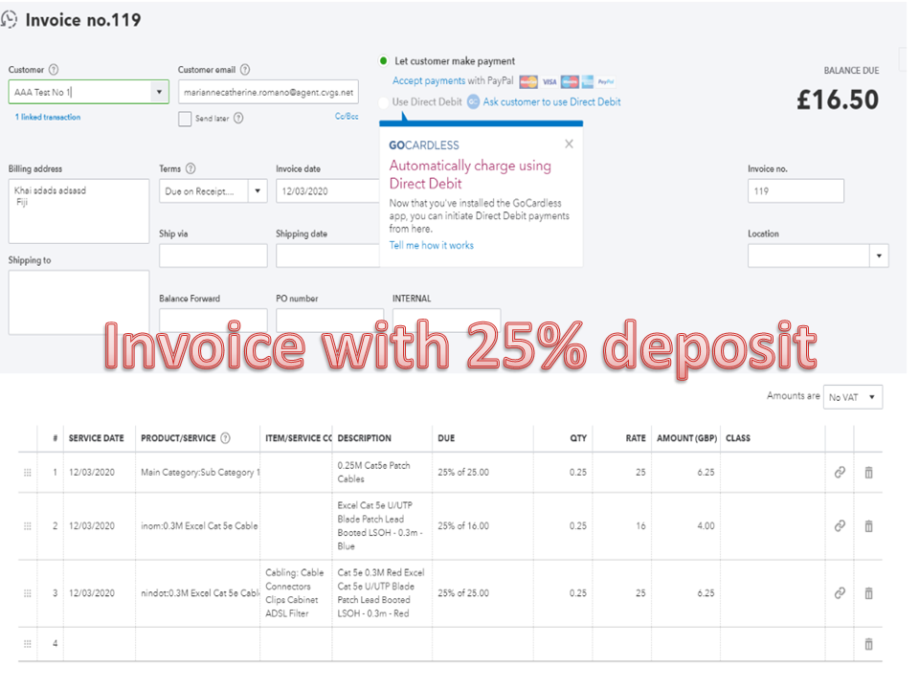This screenshot has height=689, width=919.
Task: Open the Customer email help icon
Action: pos(245,70)
